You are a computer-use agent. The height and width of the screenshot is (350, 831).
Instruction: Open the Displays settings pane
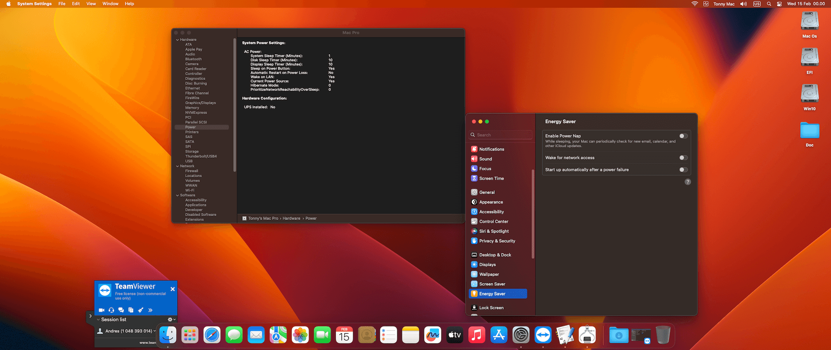tap(487, 265)
